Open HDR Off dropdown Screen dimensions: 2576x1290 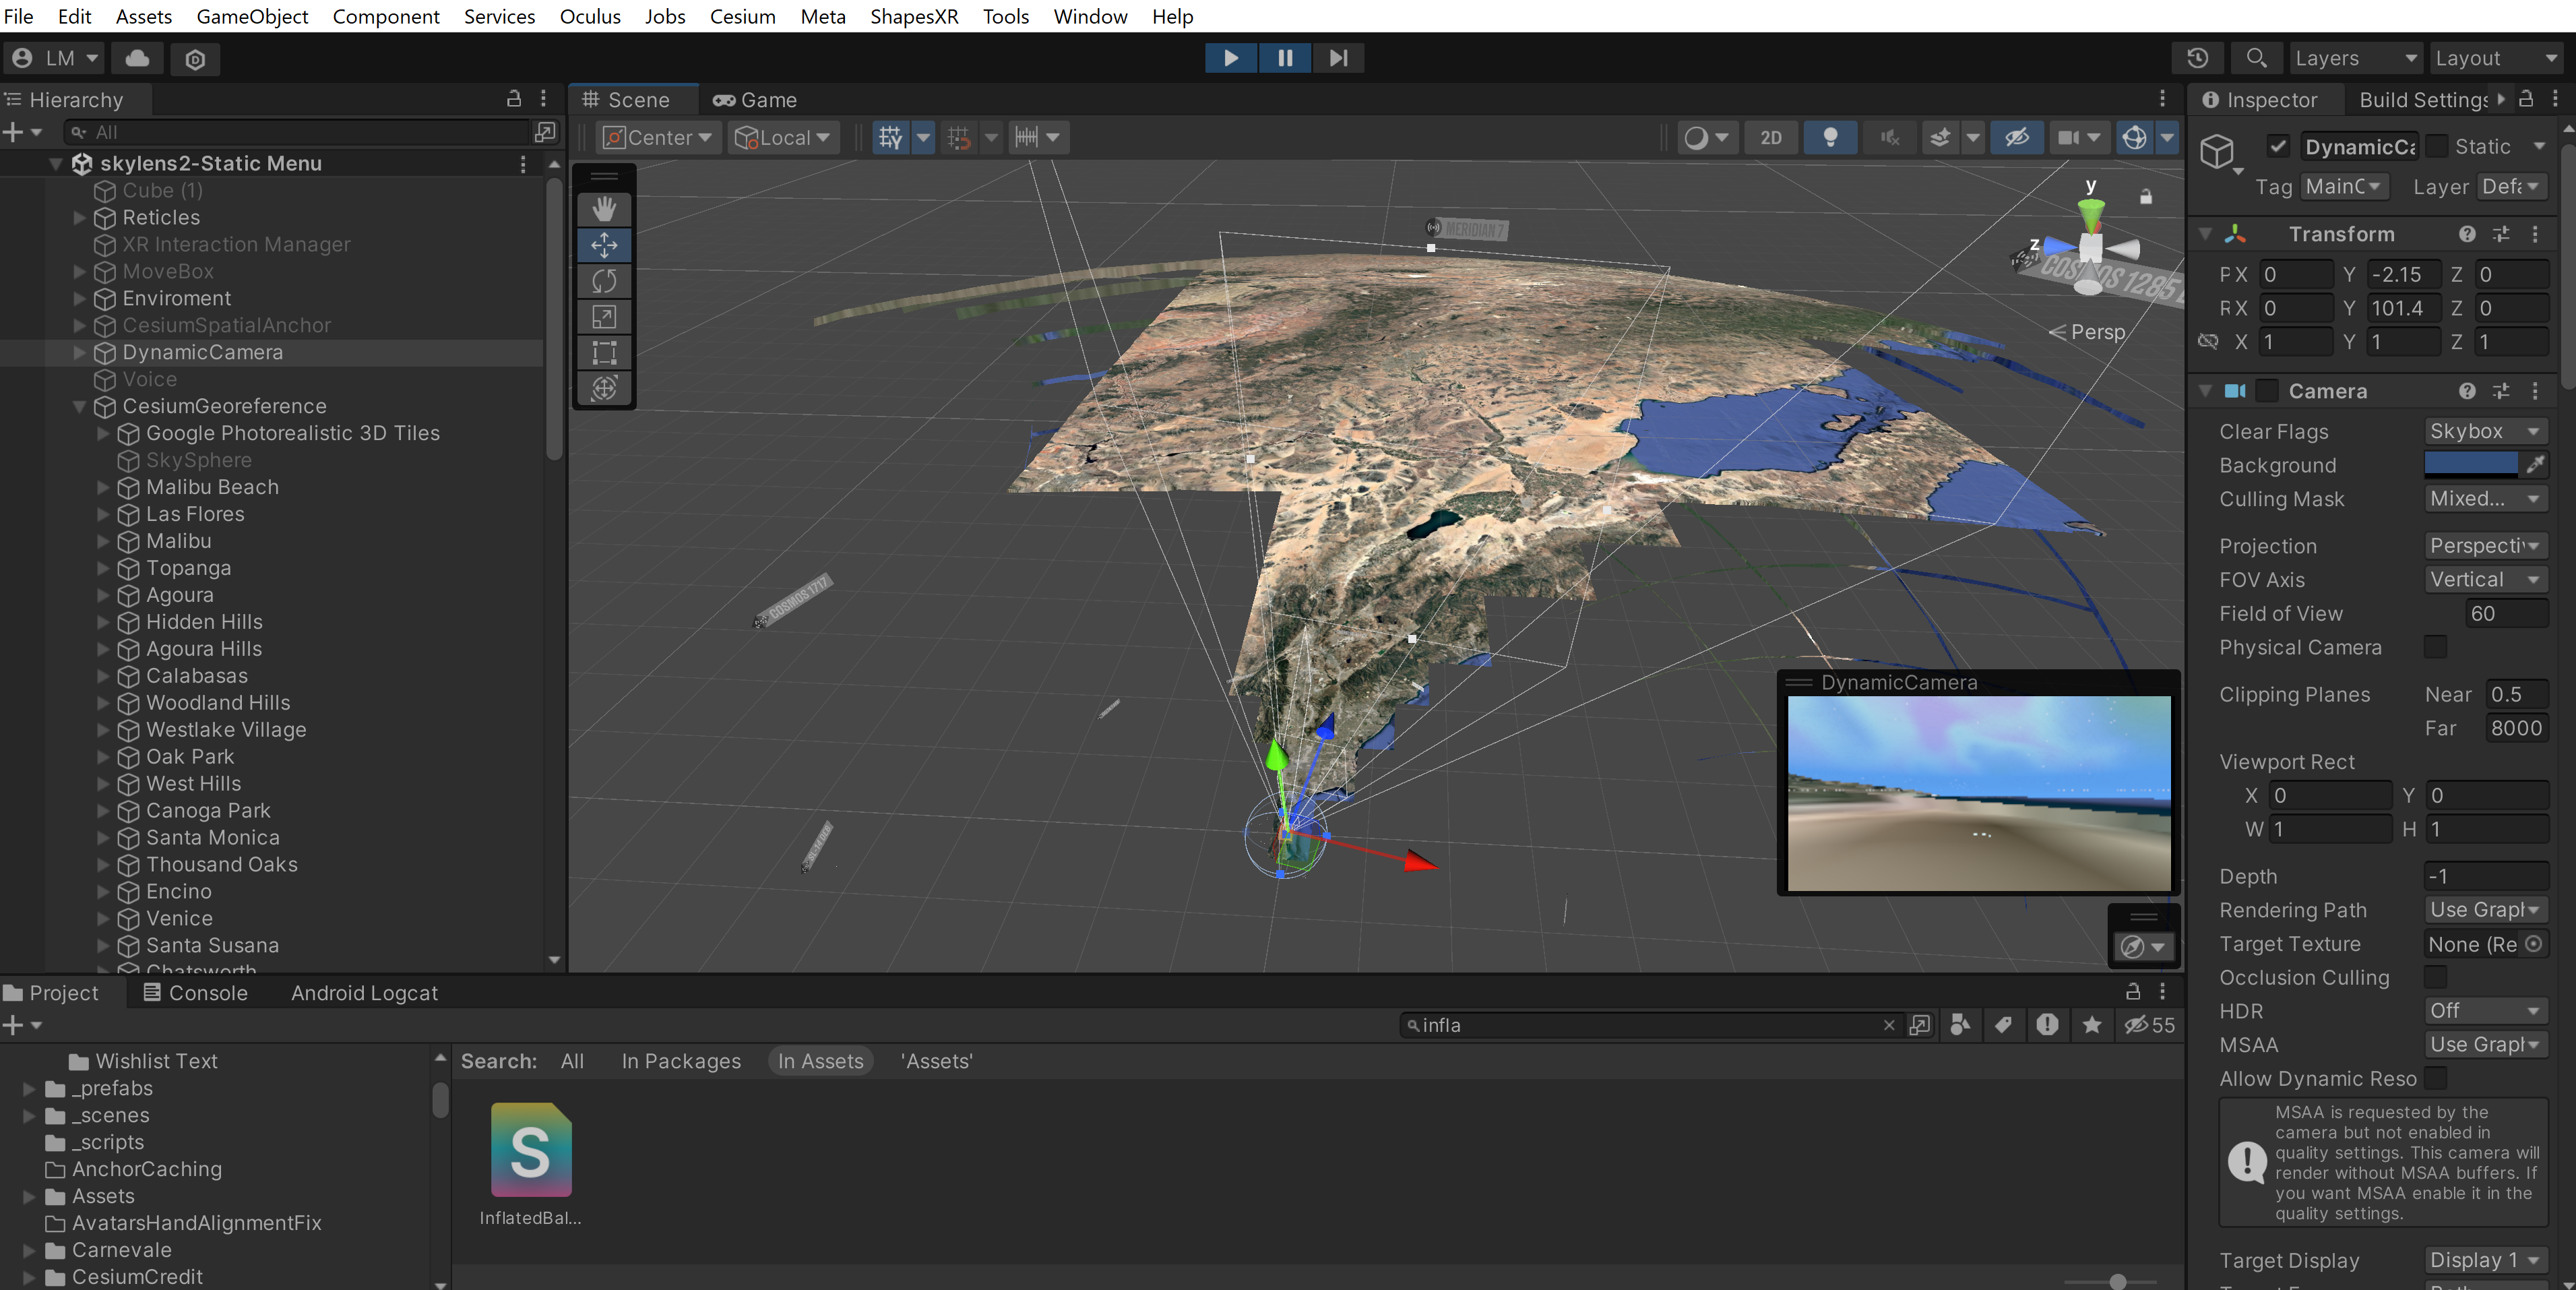coord(2486,1011)
